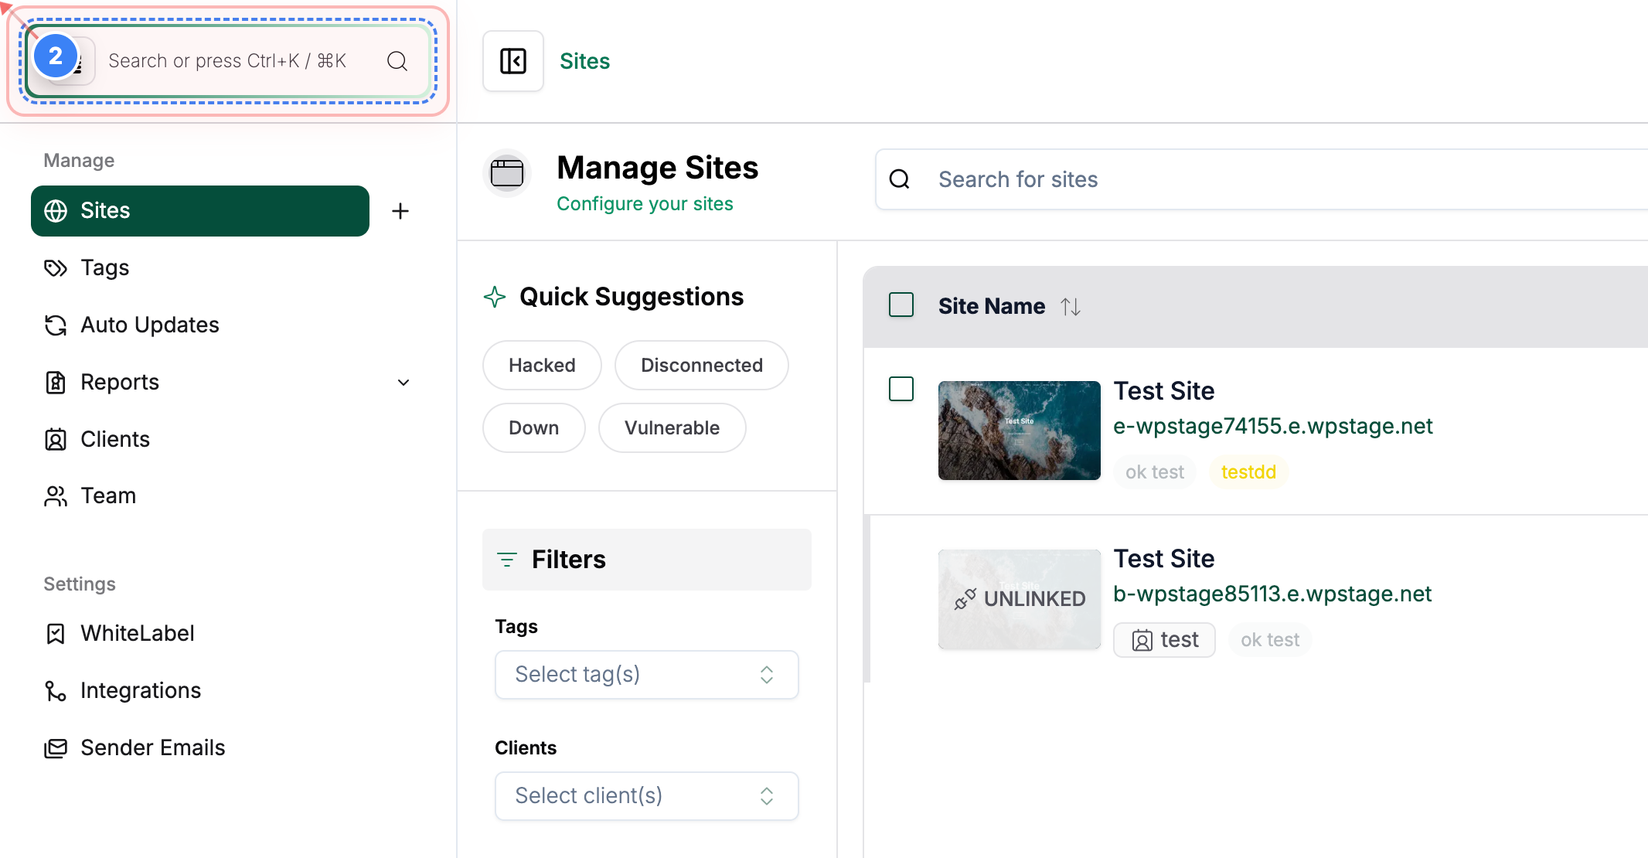Expand the Reports submenu chevron
This screenshot has width=1648, height=858.
403,382
